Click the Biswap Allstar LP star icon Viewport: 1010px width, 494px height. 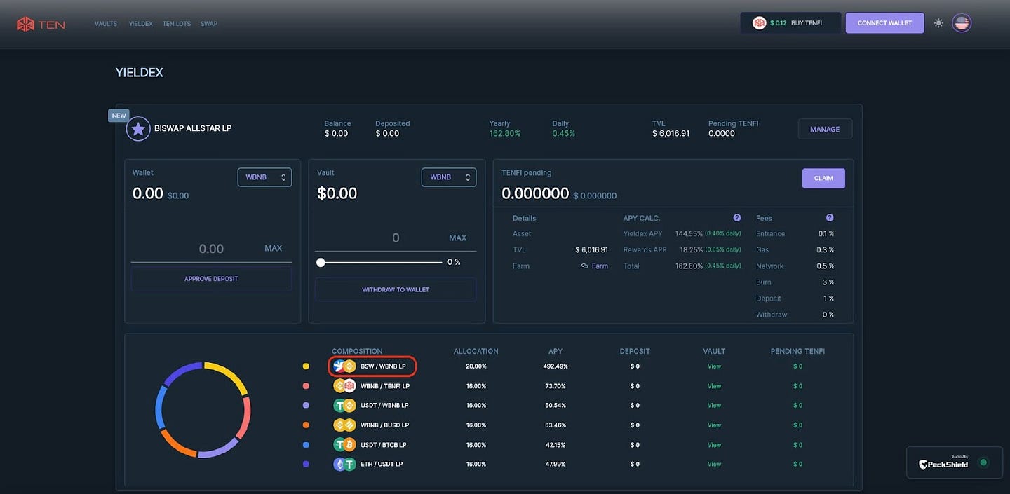coord(138,129)
